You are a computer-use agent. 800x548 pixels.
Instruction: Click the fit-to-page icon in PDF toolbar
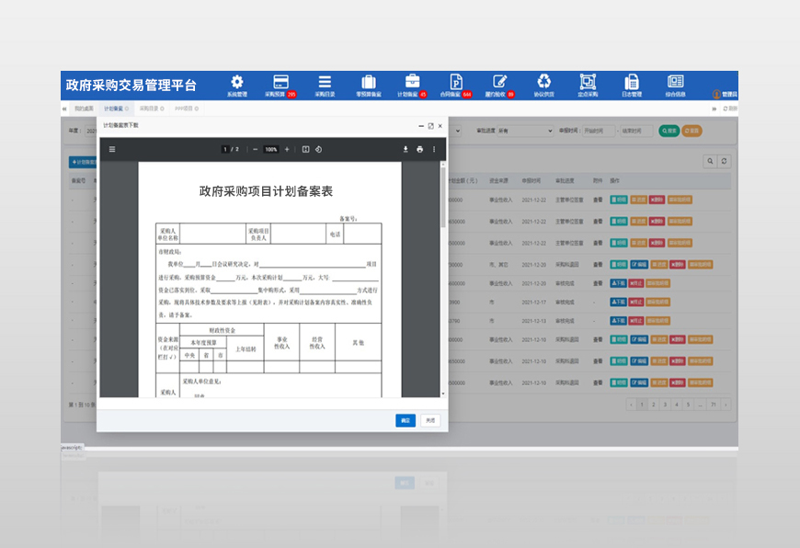[303, 149]
